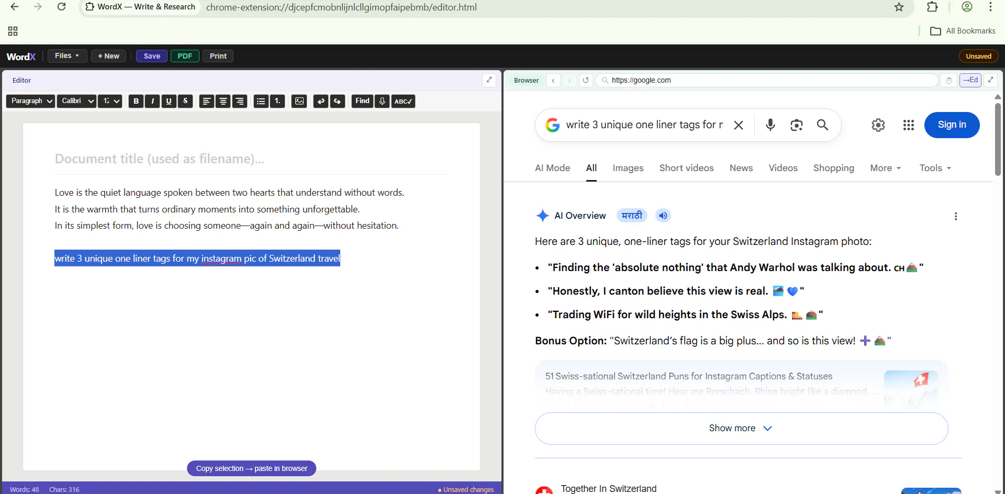
Task: Go forward in the embedded Browser panel
Action: tap(569, 80)
